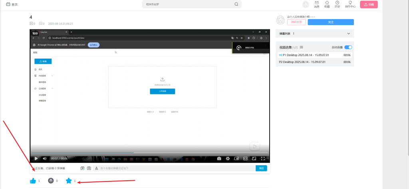Image resolution: width=409 pixels, height=189 pixels.
Task: Click the thumbs-up like icon
Action: [x=33, y=181]
